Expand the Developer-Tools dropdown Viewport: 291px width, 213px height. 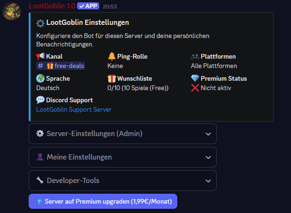pos(122,181)
